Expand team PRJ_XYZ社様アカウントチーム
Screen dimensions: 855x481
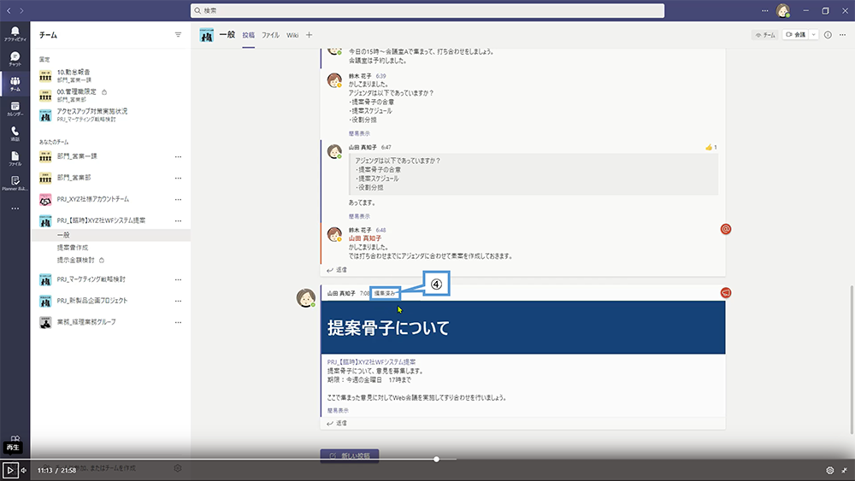pyautogui.click(x=92, y=199)
